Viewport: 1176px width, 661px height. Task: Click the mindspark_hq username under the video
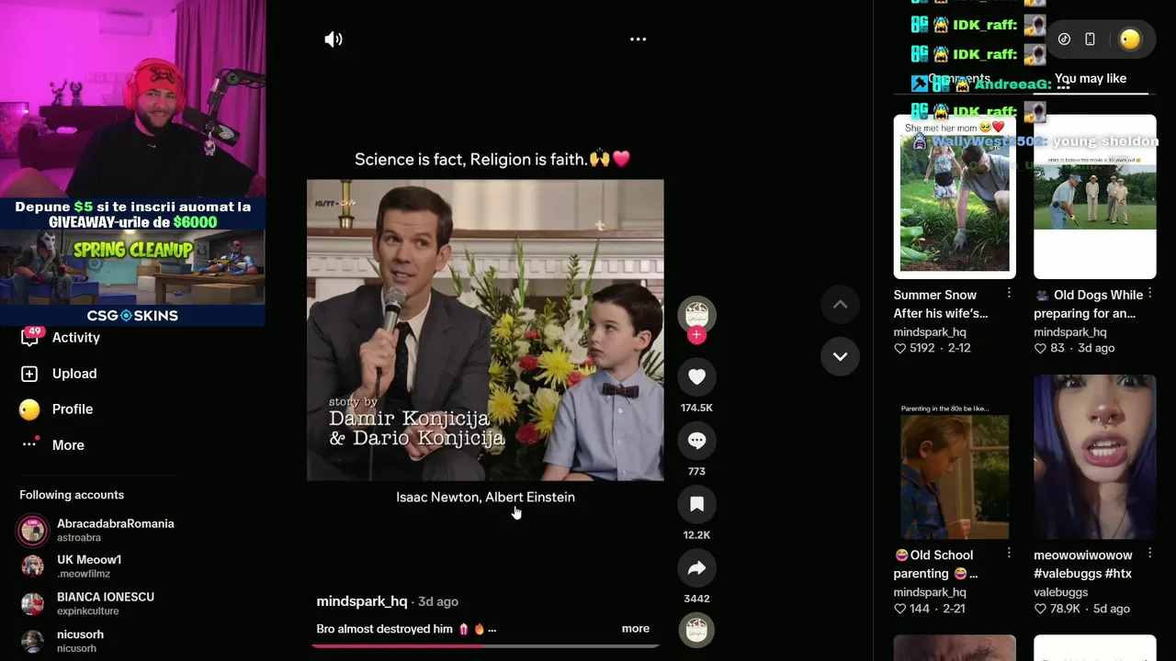click(362, 601)
